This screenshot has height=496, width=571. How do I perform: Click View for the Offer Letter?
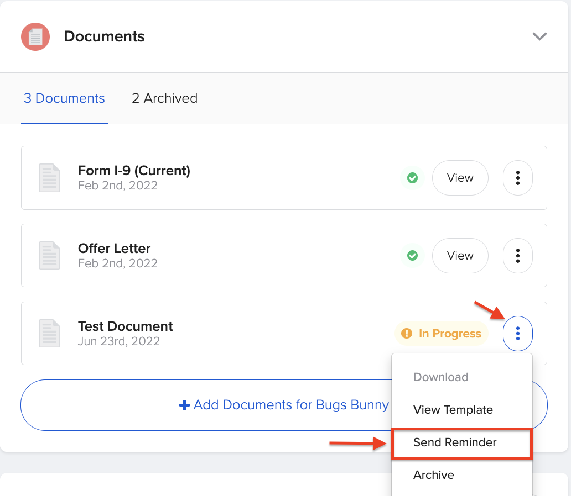pyautogui.click(x=460, y=256)
